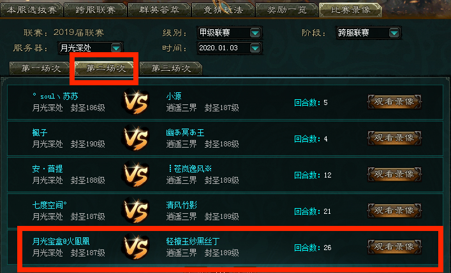This screenshot has width=451, height=273.
Task: Select the 群英荟萃 tab
Action: coord(159,10)
